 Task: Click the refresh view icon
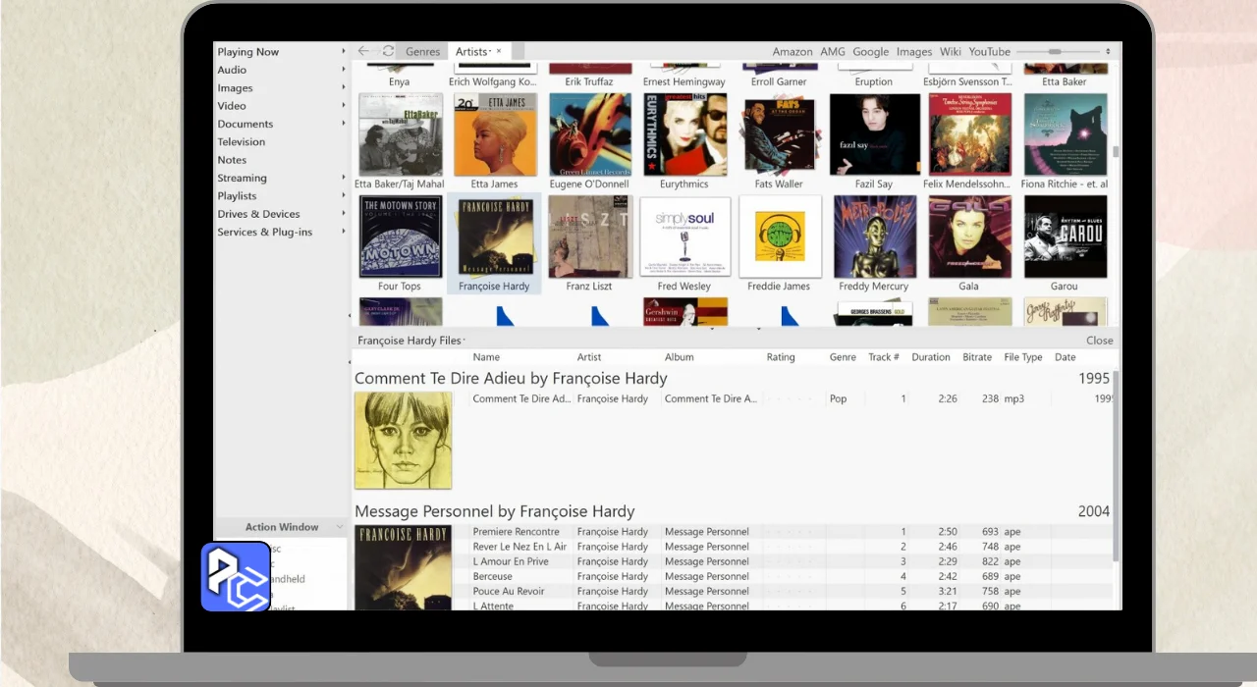pos(389,51)
